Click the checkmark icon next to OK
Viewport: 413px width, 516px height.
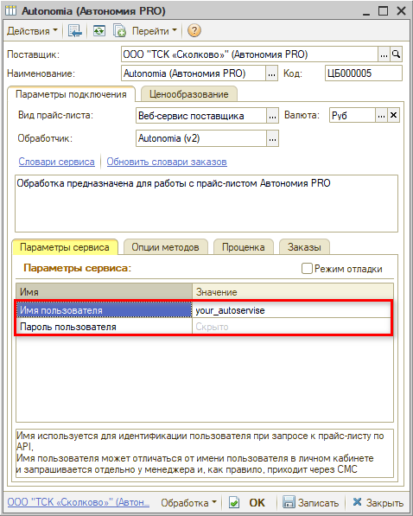point(234,502)
